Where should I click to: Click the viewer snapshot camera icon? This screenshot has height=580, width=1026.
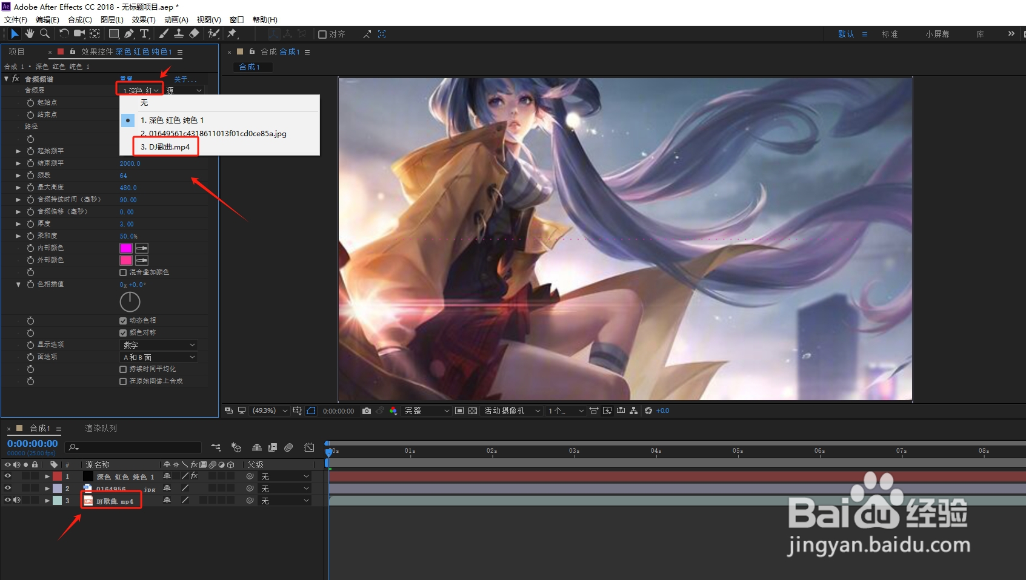[x=367, y=410]
